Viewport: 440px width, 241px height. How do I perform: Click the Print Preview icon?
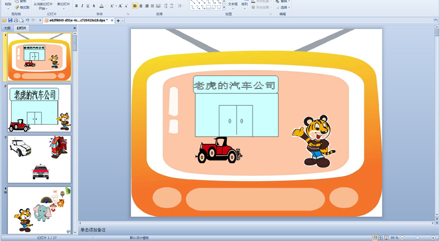pos(22,21)
